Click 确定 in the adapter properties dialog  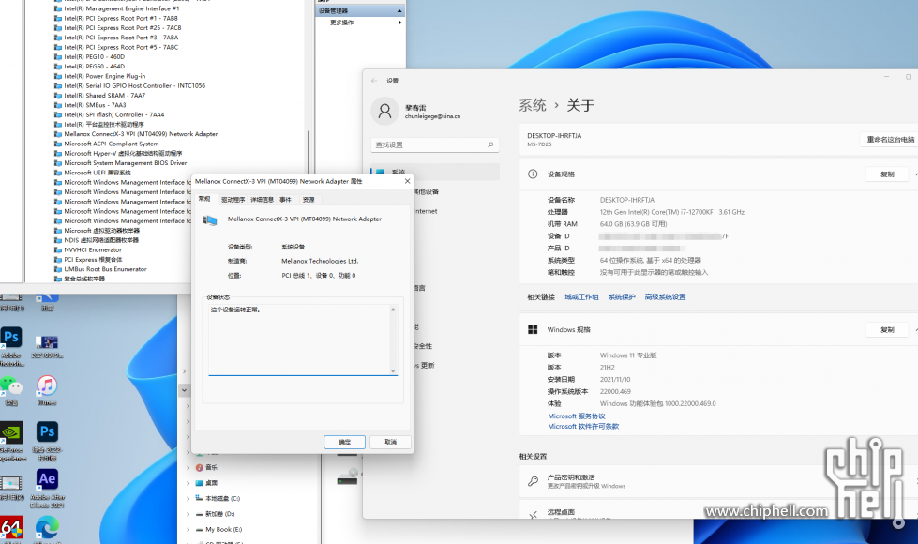click(345, 442)
